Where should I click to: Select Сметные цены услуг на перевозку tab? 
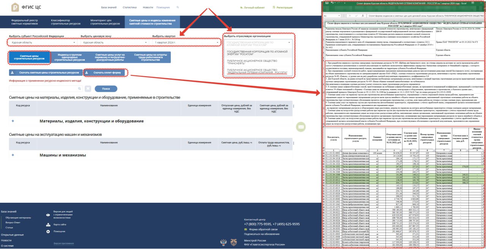click(110, 58)
